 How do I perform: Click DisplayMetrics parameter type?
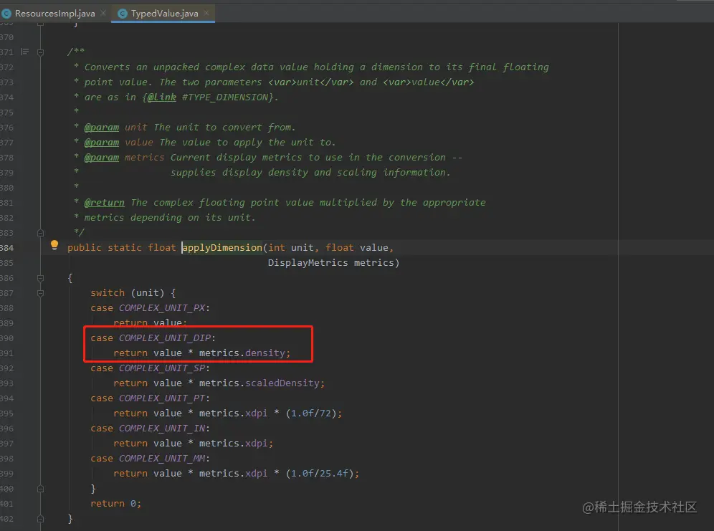coord(308,263)
